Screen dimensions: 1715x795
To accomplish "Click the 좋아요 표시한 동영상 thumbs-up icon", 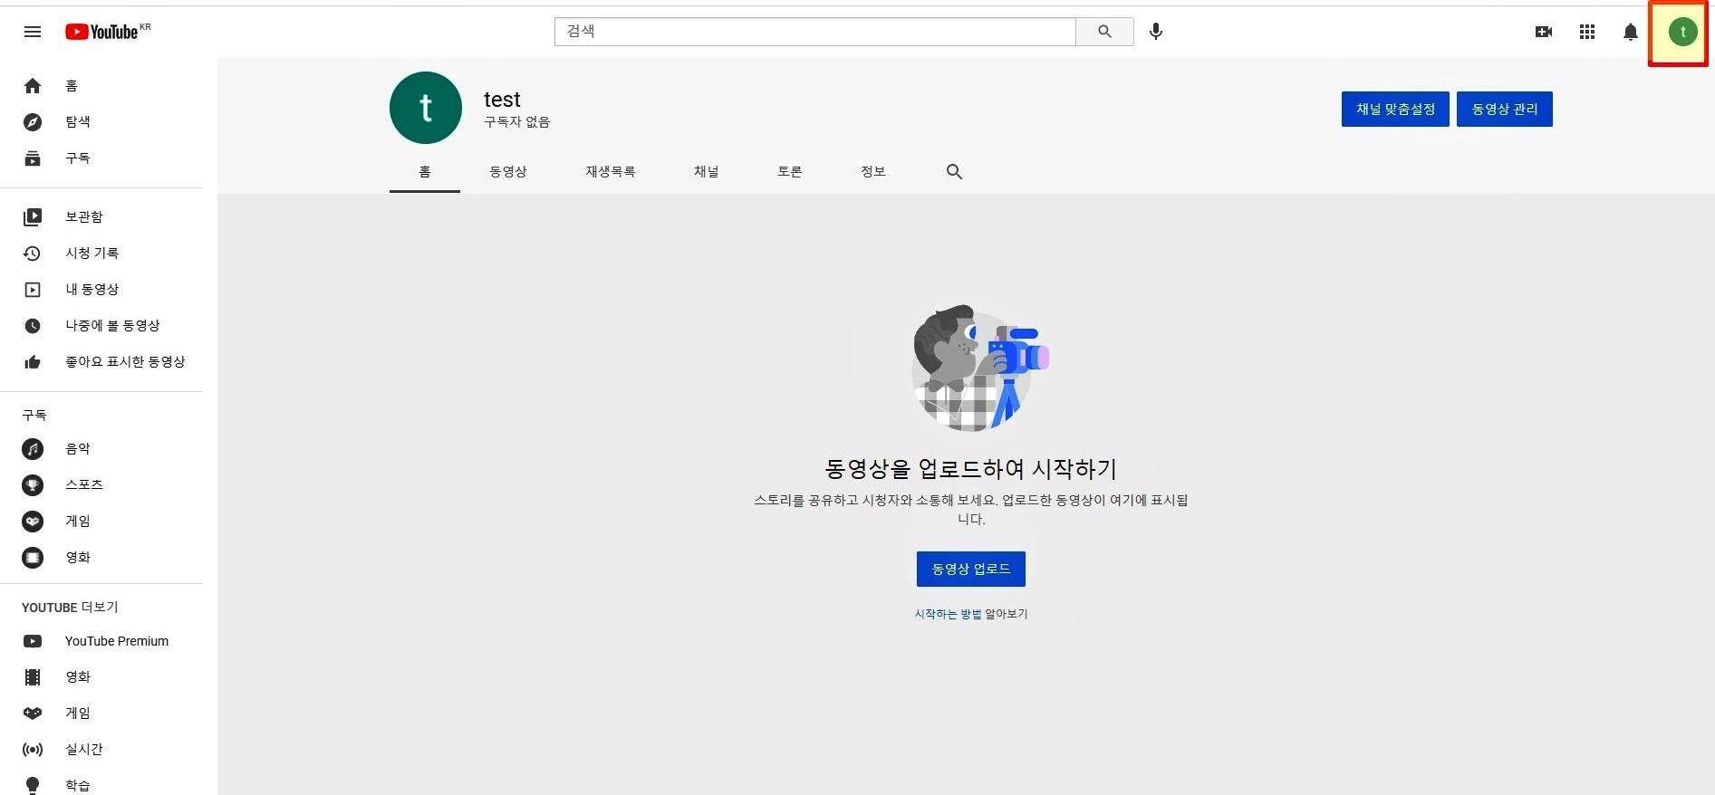I will point(33,362).
